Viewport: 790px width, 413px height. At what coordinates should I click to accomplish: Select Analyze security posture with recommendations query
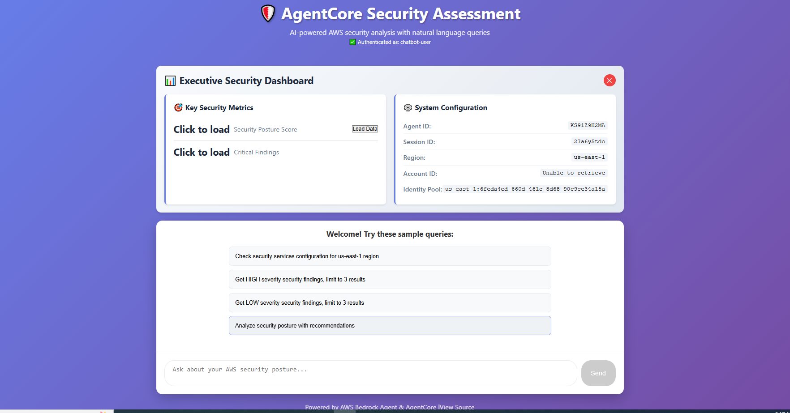pyautogui.click(x=390, y=326)
